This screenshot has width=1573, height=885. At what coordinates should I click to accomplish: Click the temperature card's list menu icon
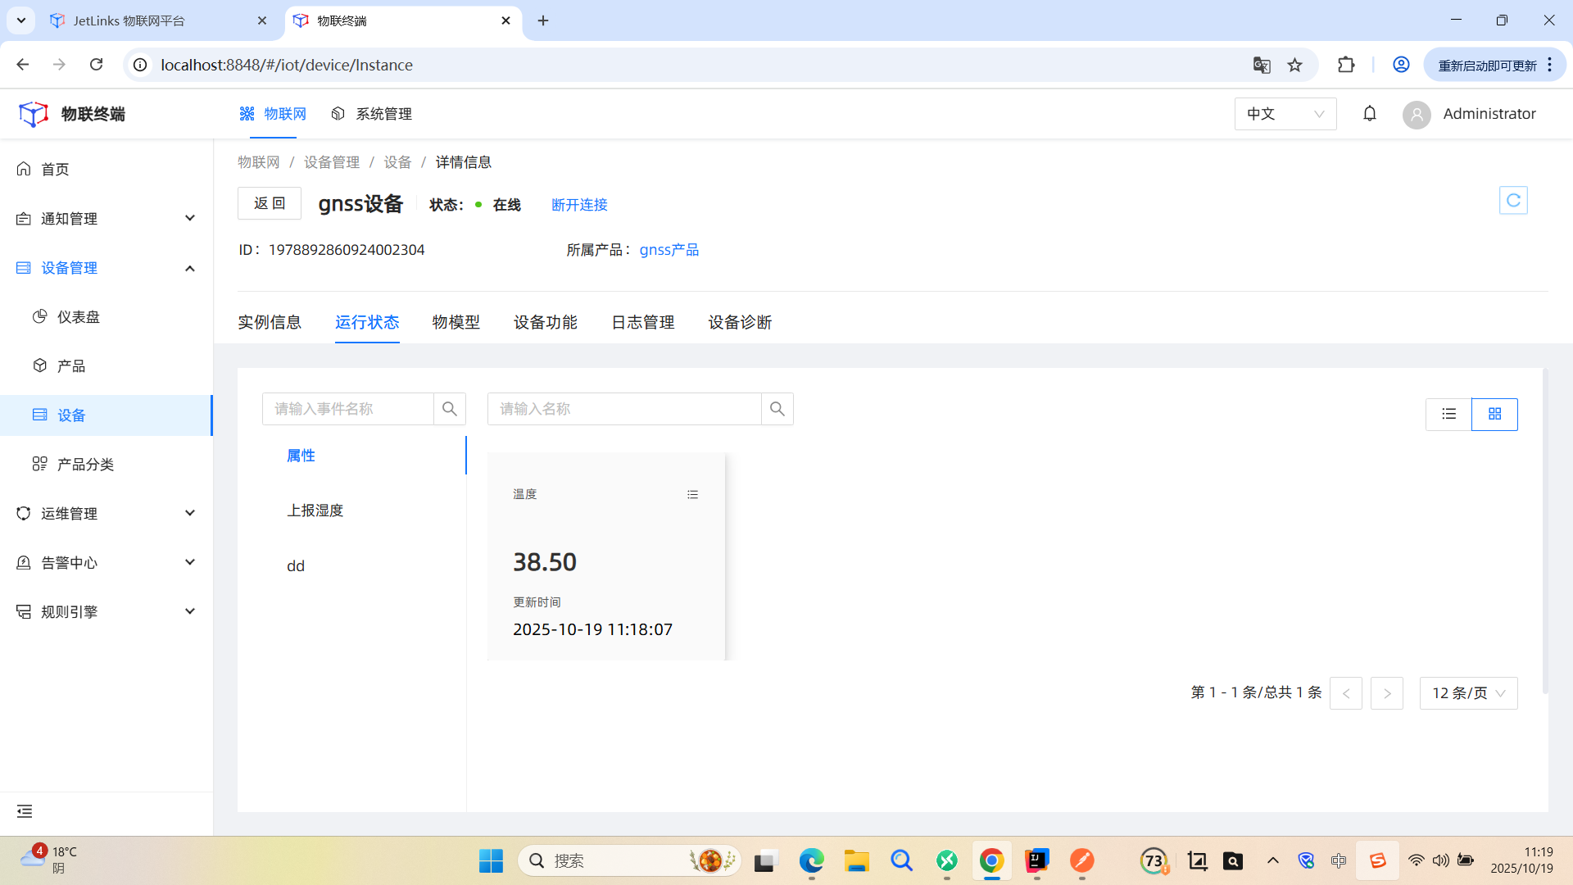point(692,494)
